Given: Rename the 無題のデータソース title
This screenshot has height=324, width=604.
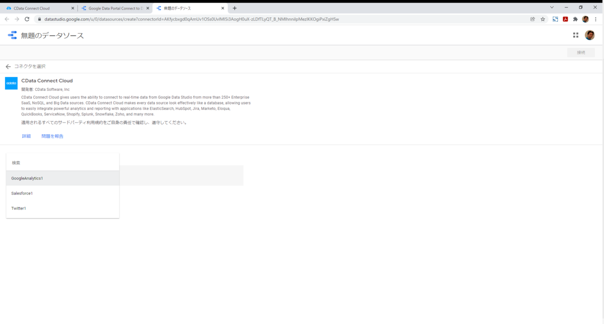Looking at the screenshot, I should (x=52, y=36).
